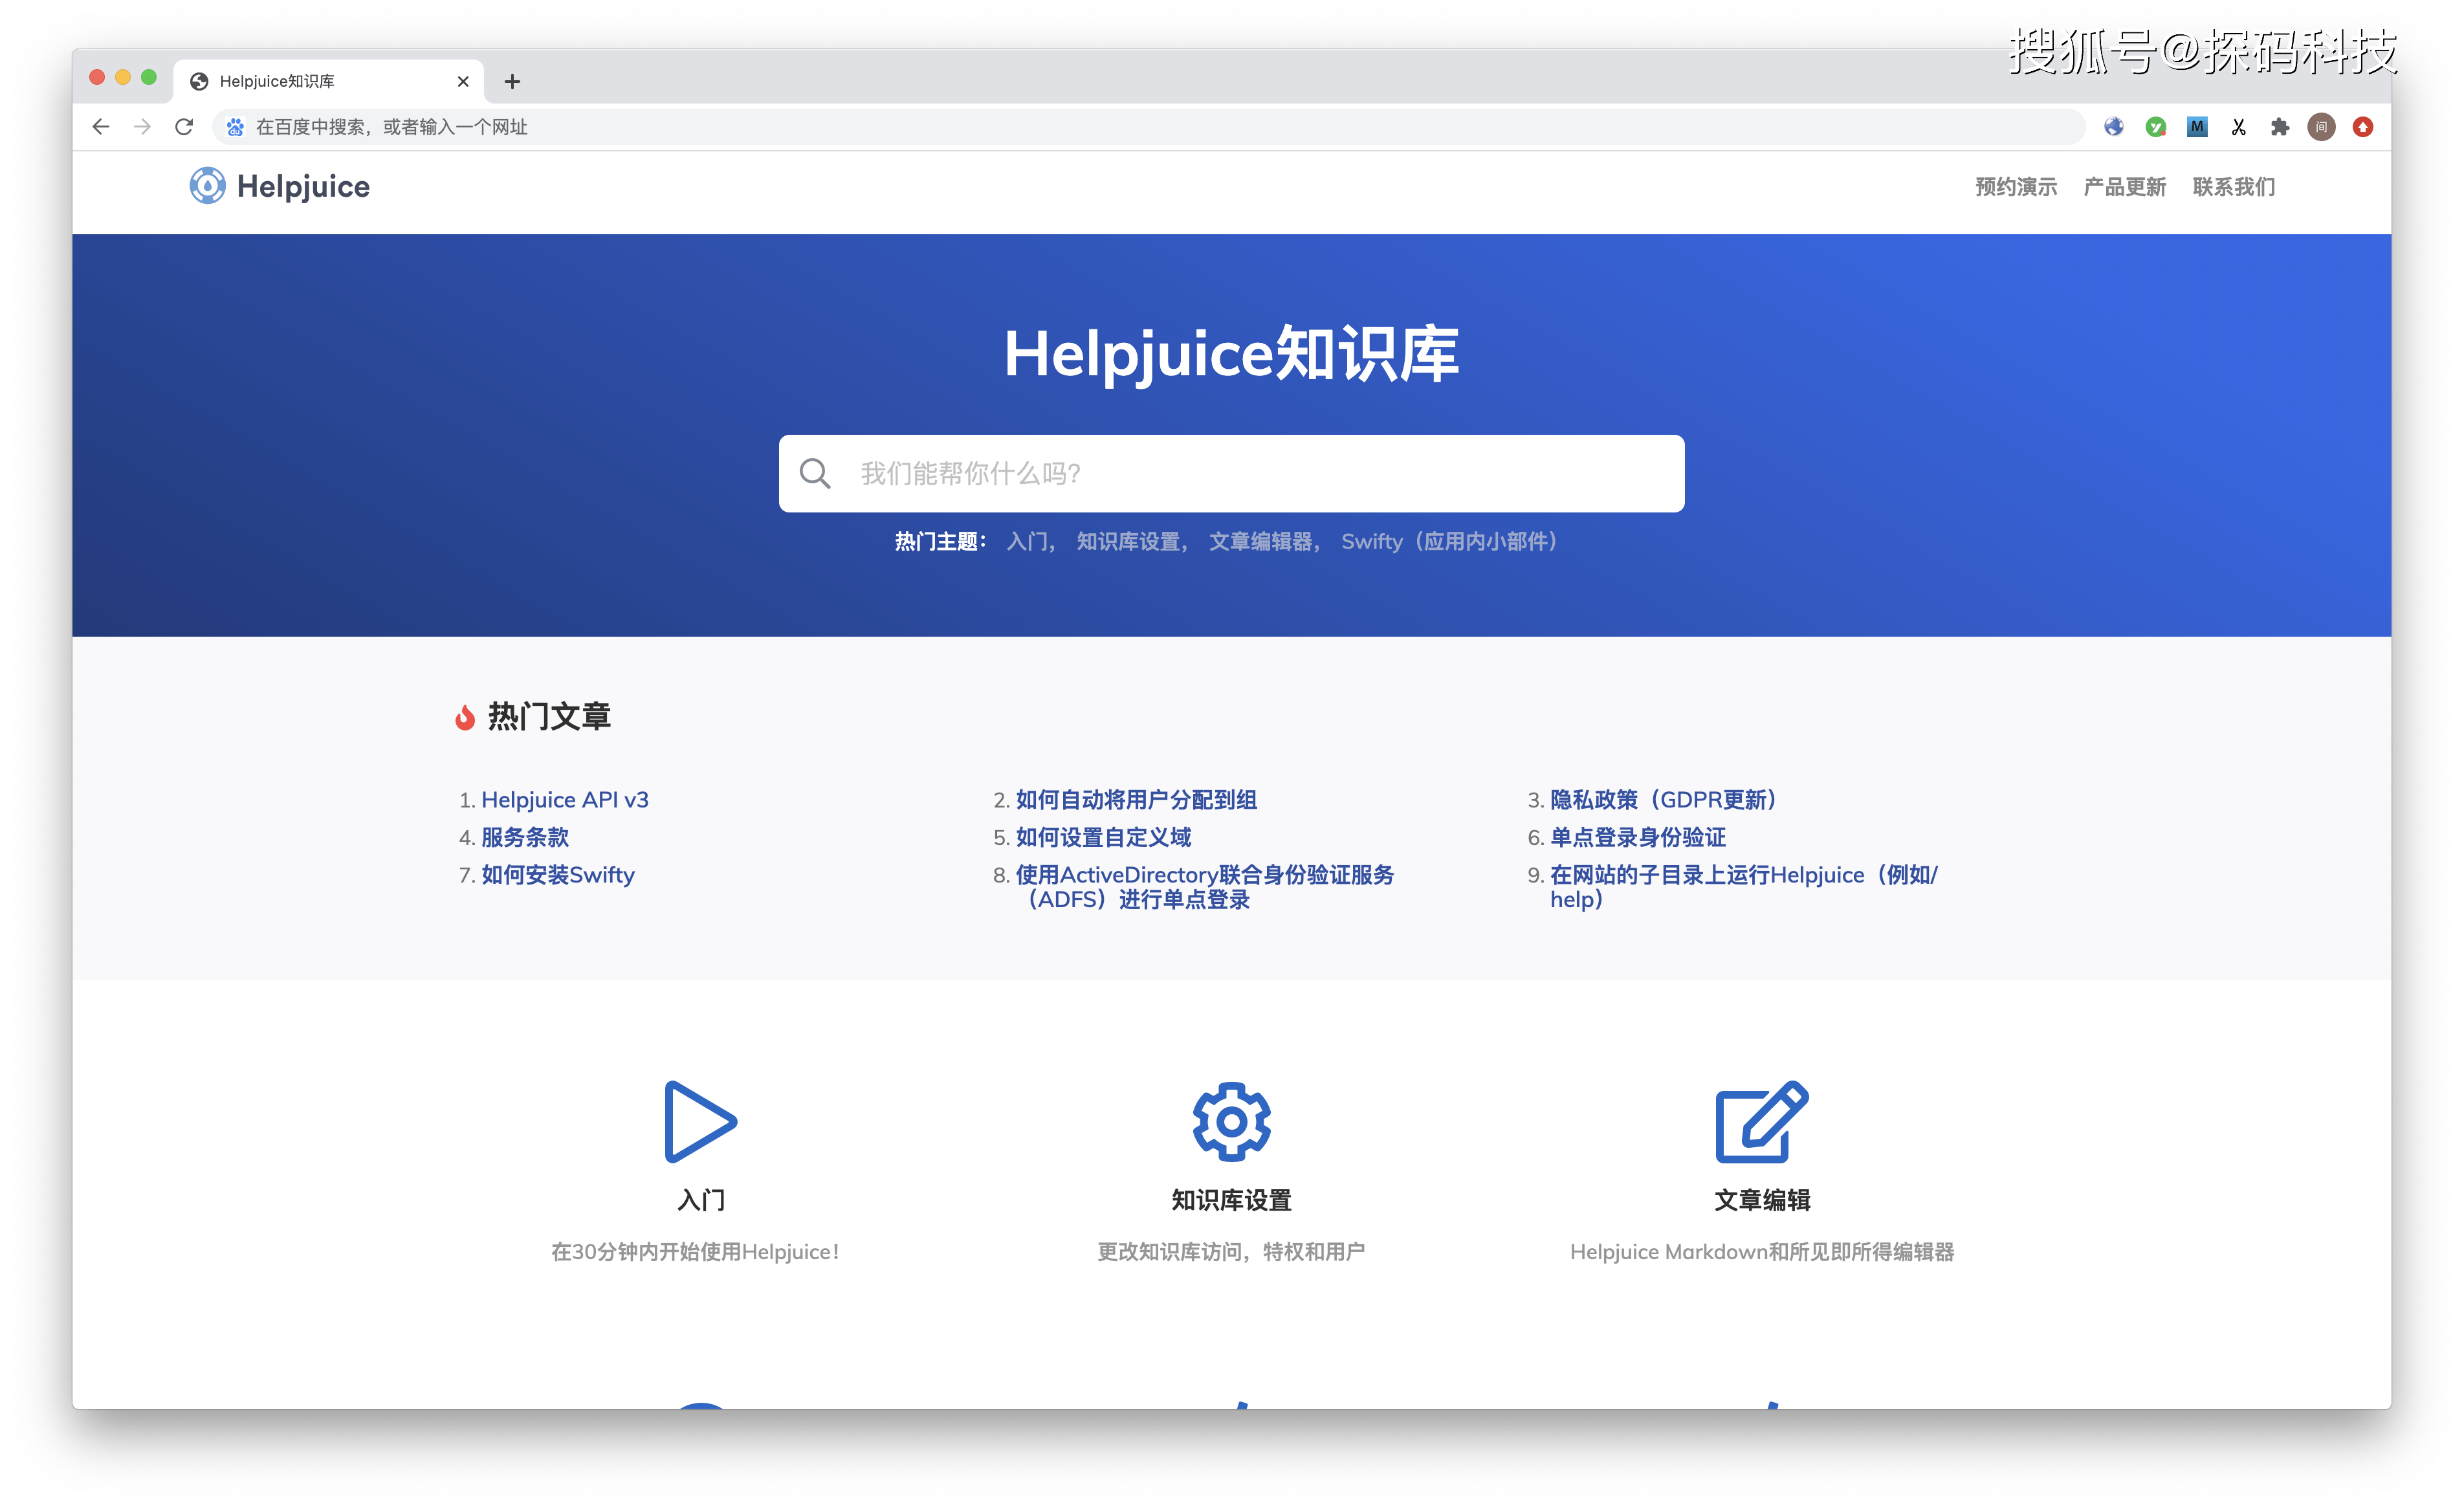The image size is (2464, 1505).
Task: Click the blue M extension icon
Action: click(2196, 127)
